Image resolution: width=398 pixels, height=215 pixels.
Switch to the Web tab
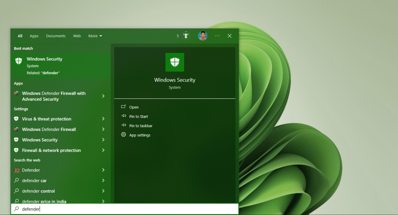[x=77, y=36]
